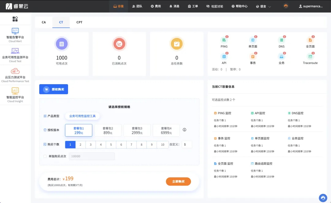Click the 自定义 quantity input field
331x203 pixels.
187,145
